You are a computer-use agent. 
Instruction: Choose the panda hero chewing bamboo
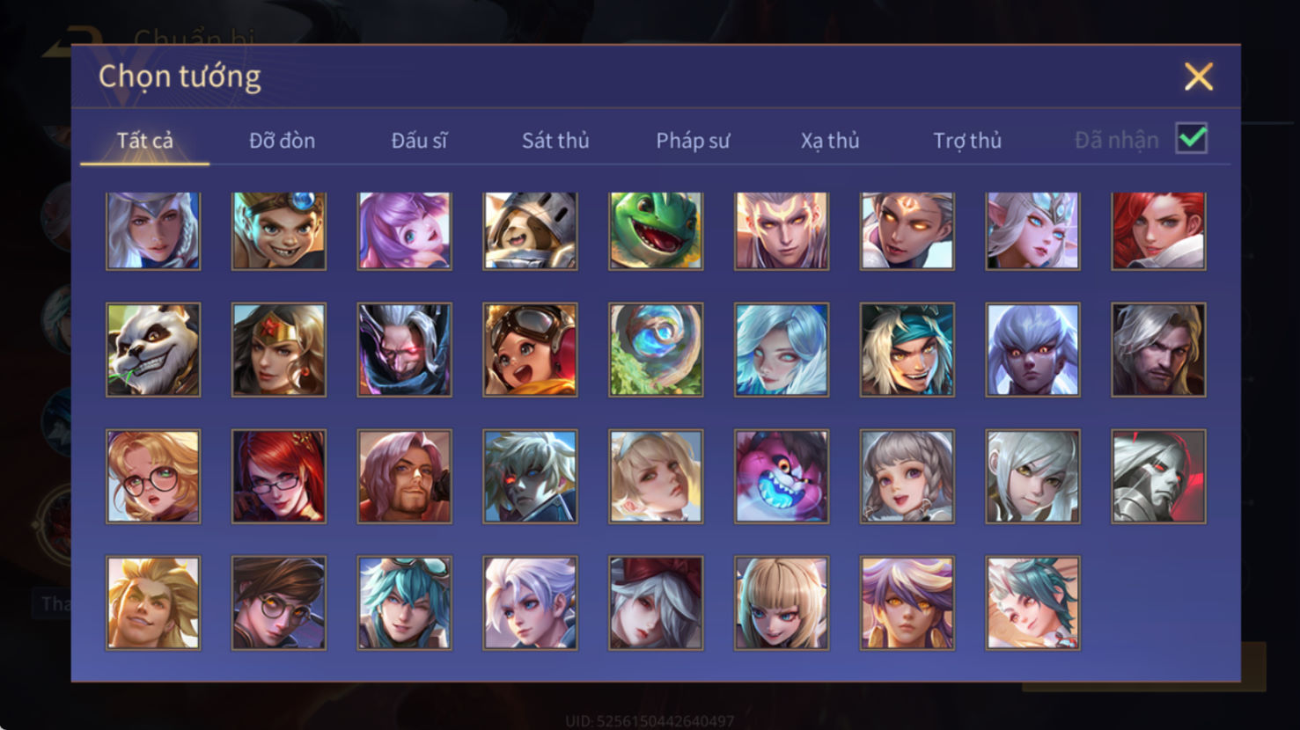(x=153, y=350)
